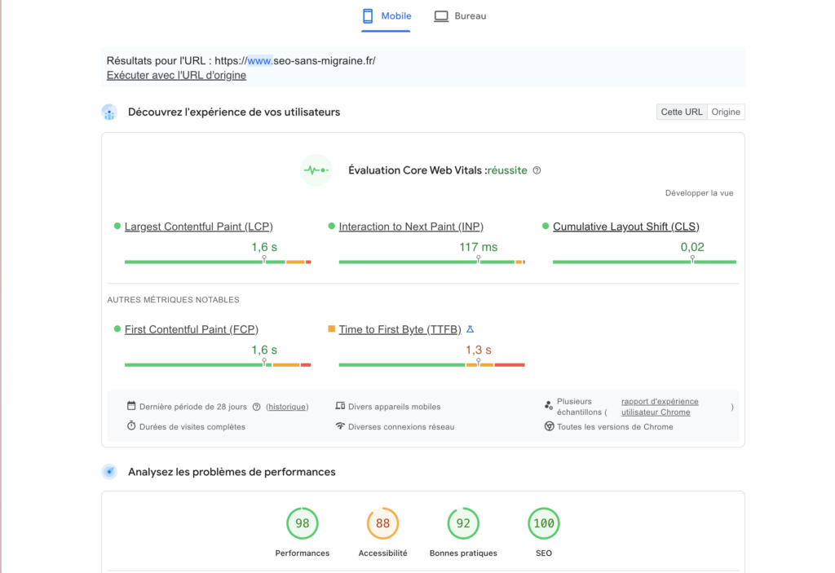Click the Chrome icon beside Toutes les versions
Screen dimensions: 835x573
[x=549, y=426]
